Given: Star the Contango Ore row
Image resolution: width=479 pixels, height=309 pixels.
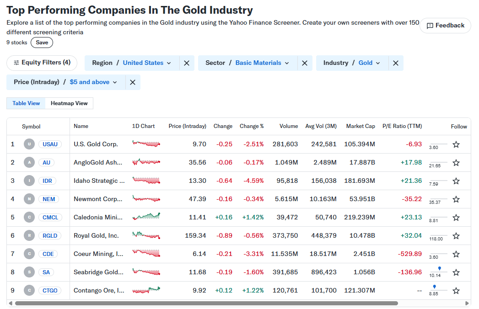Looking at the screenshot, I should 456,291.
